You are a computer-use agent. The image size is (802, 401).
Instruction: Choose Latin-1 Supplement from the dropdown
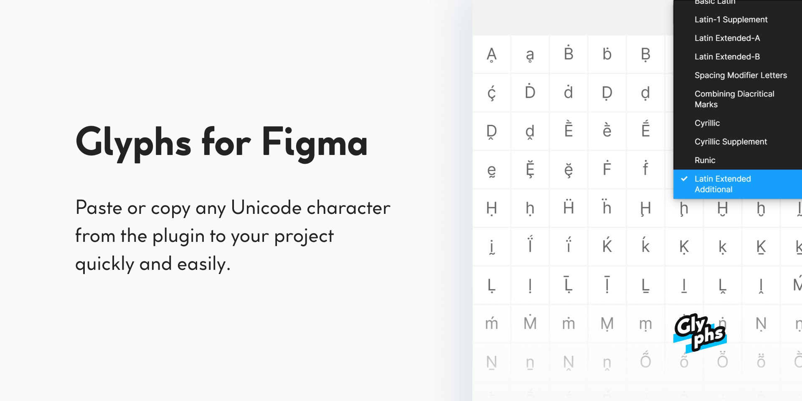click(731, 20)
